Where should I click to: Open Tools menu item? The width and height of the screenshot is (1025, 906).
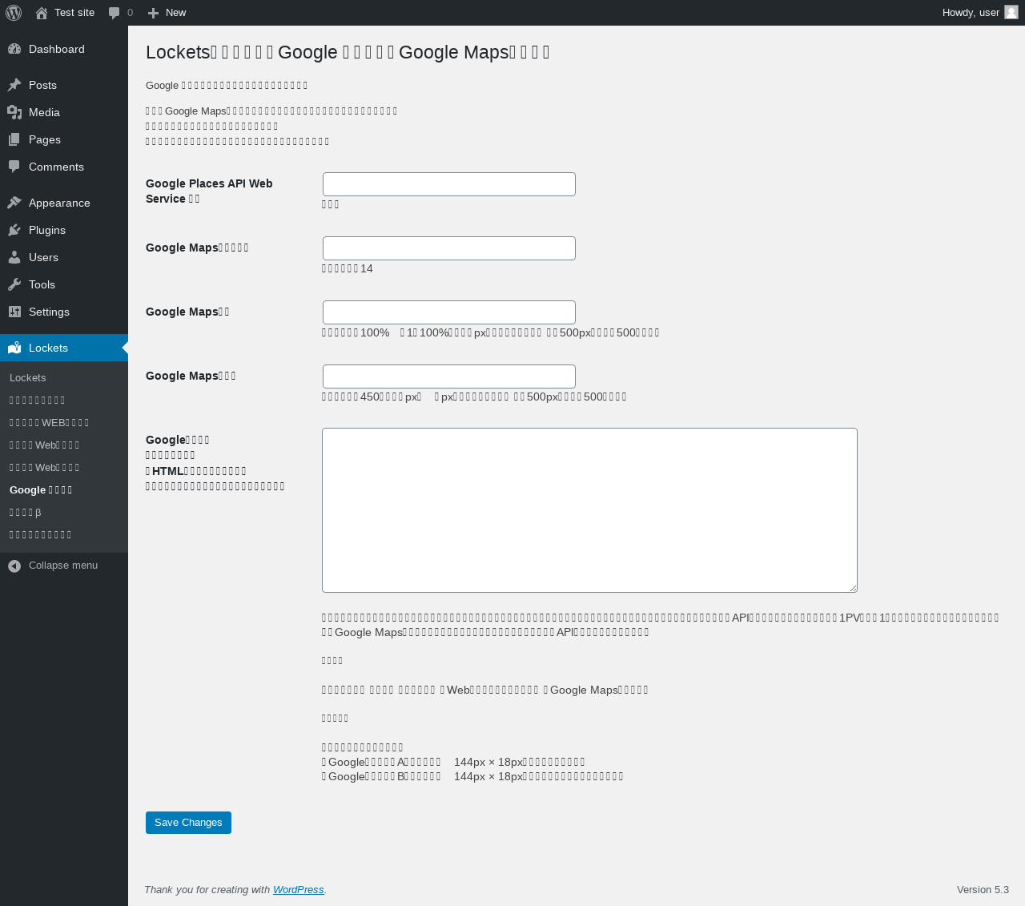click(64, 284)
